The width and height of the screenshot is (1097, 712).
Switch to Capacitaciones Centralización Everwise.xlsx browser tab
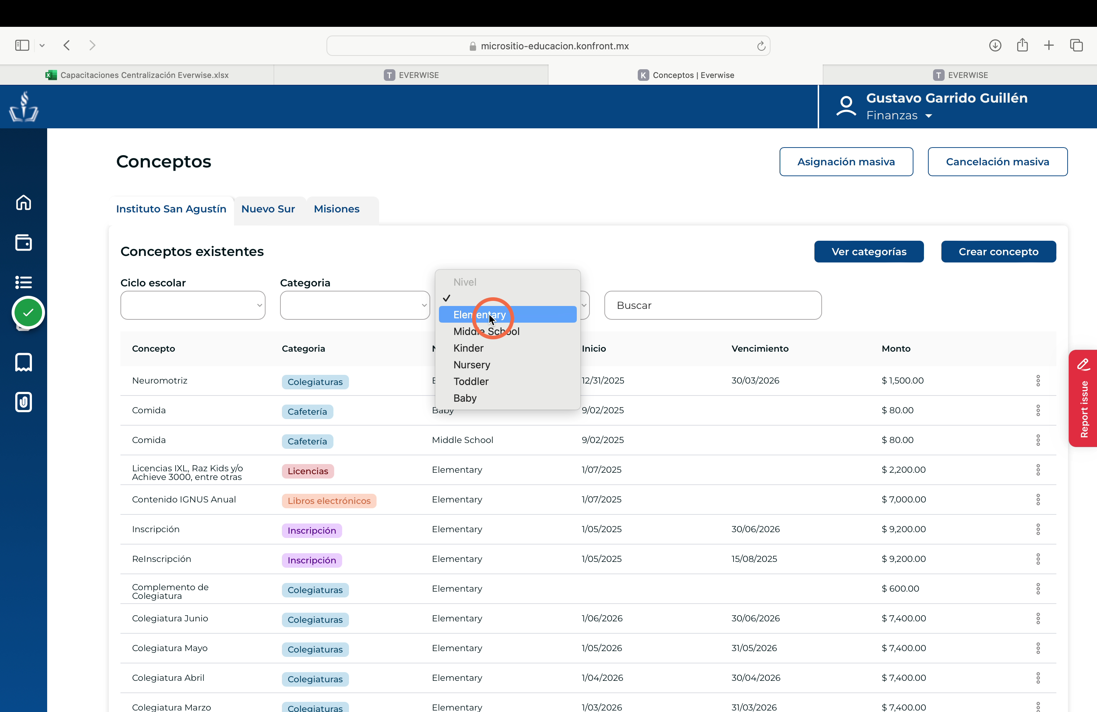[137, 75]
